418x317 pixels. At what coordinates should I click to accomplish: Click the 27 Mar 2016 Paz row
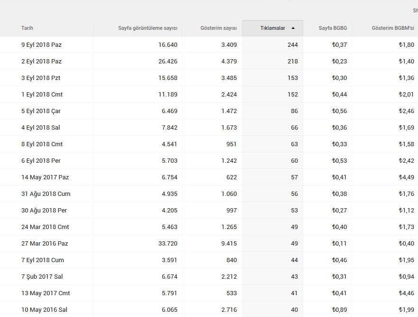[x=209, y=244]
